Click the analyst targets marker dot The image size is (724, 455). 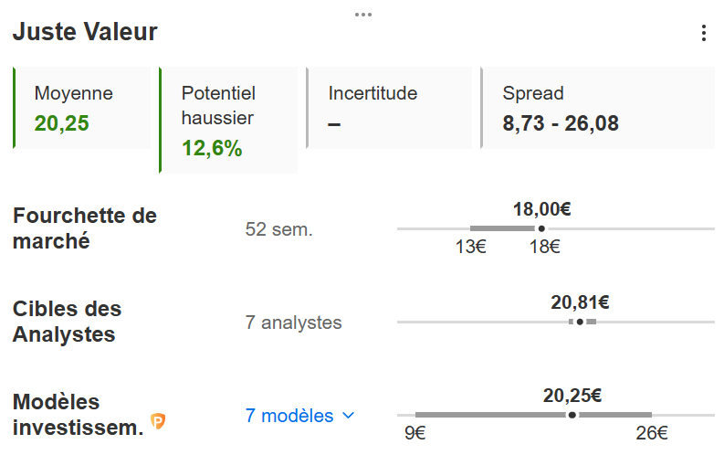tap(580, 322)
